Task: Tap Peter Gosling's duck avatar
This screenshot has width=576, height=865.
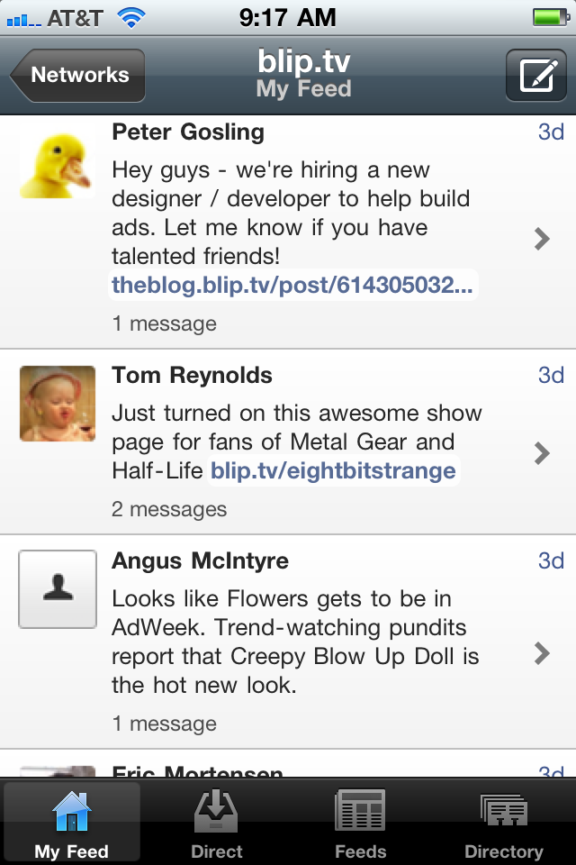Action: 58,163
